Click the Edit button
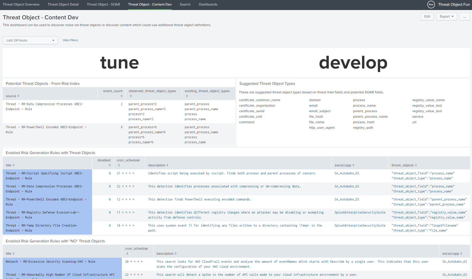Screen dimensions: 472x279 click(x=427, y=17)
